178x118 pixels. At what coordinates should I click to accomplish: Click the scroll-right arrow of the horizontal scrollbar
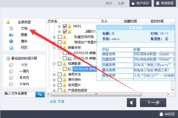168,94
